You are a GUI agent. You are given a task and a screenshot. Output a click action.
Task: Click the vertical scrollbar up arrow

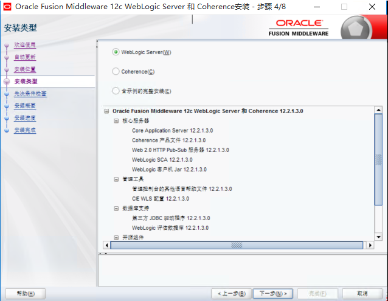pyautogui.click(x=378, y=109)
